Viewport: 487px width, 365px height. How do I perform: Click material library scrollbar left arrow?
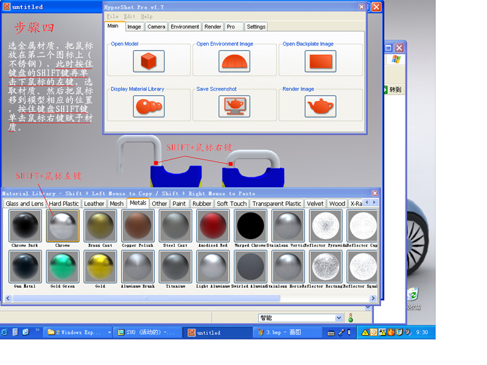[x=8, y=298]
